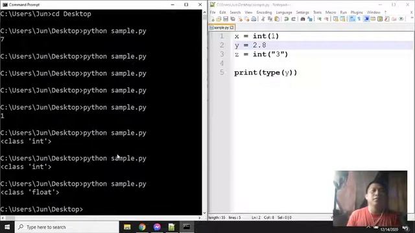The height and width of the screenshot is (233, 415).
Task: Click line 5 code 'print(type(y))'
Action: pos(265,72)
